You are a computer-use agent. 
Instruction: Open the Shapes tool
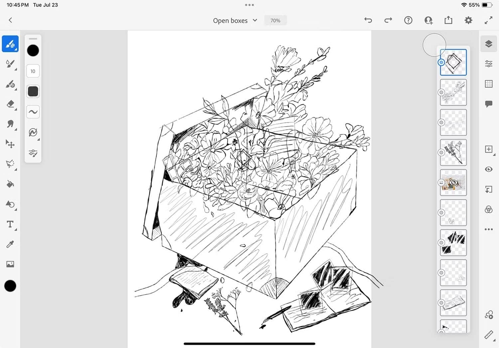tap(10, 204)
